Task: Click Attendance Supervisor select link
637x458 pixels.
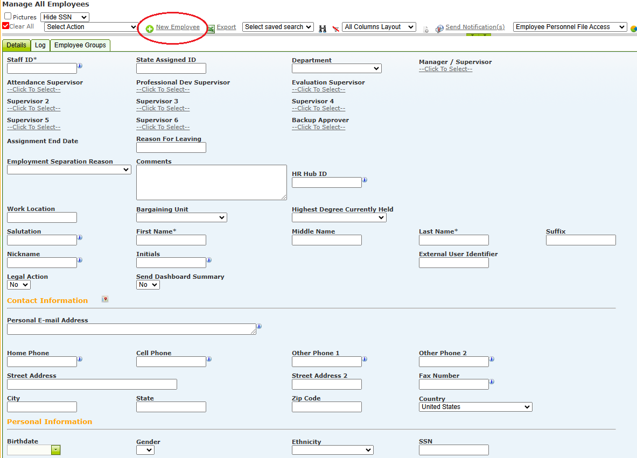Action: (34, 89)
